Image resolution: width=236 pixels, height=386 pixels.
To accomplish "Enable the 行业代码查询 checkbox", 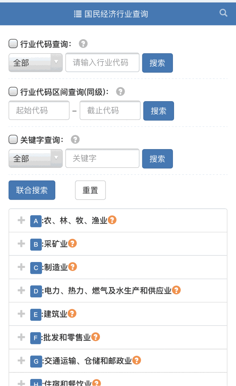I will pyautogui.click(x=13, y=44).
